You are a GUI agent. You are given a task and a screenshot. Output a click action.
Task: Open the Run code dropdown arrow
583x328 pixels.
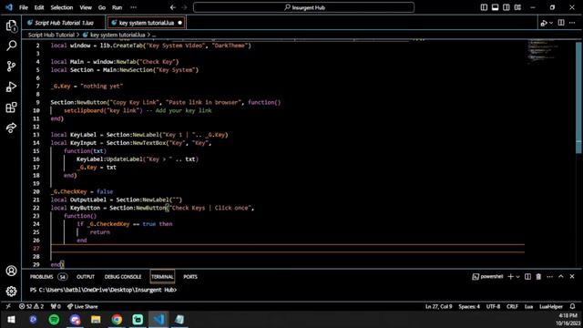pyautogui.click(x=551, y=23)
